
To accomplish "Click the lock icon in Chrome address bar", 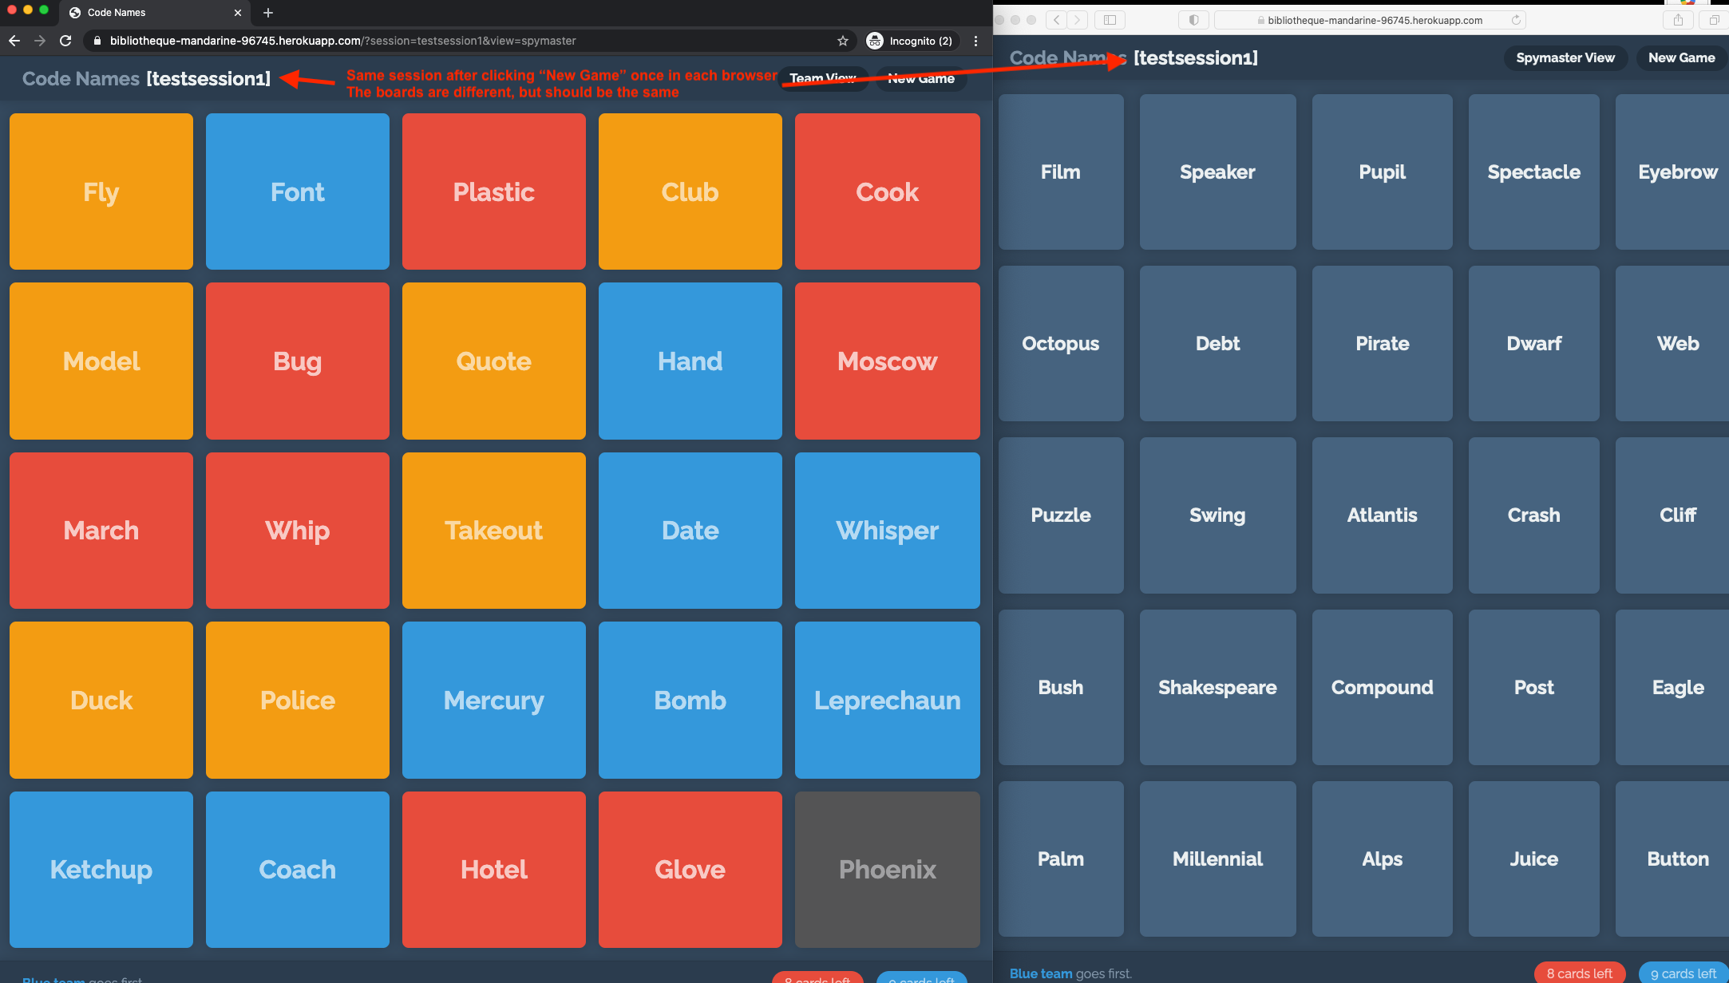I will [x=97, y=41].
